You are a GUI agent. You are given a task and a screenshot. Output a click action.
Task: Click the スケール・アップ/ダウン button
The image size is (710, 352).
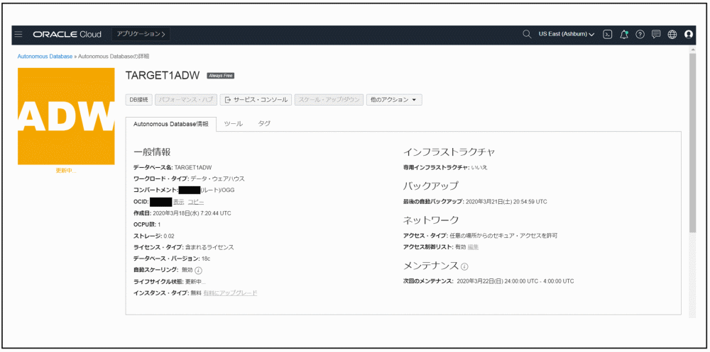[329, 100]
